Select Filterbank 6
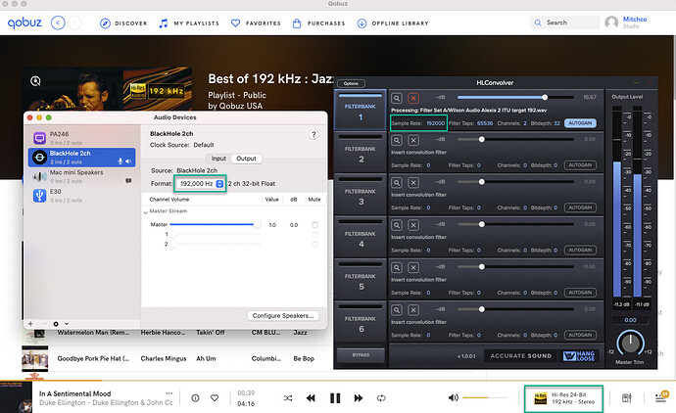676x413 pixels. 361,323
